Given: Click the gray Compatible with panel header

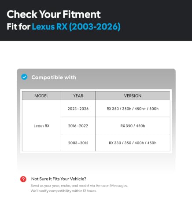Looking at the screenshot, I should (96, 77).
